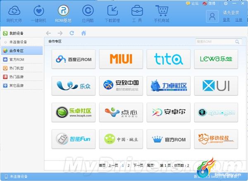Screen dimensions: 248x181
Task: Open the 中国·豌豆 tile
Action: point(121,139)
